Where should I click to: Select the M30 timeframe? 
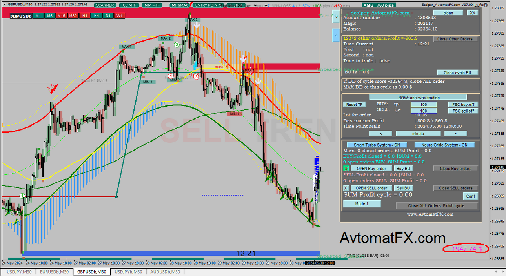point(73,16)
